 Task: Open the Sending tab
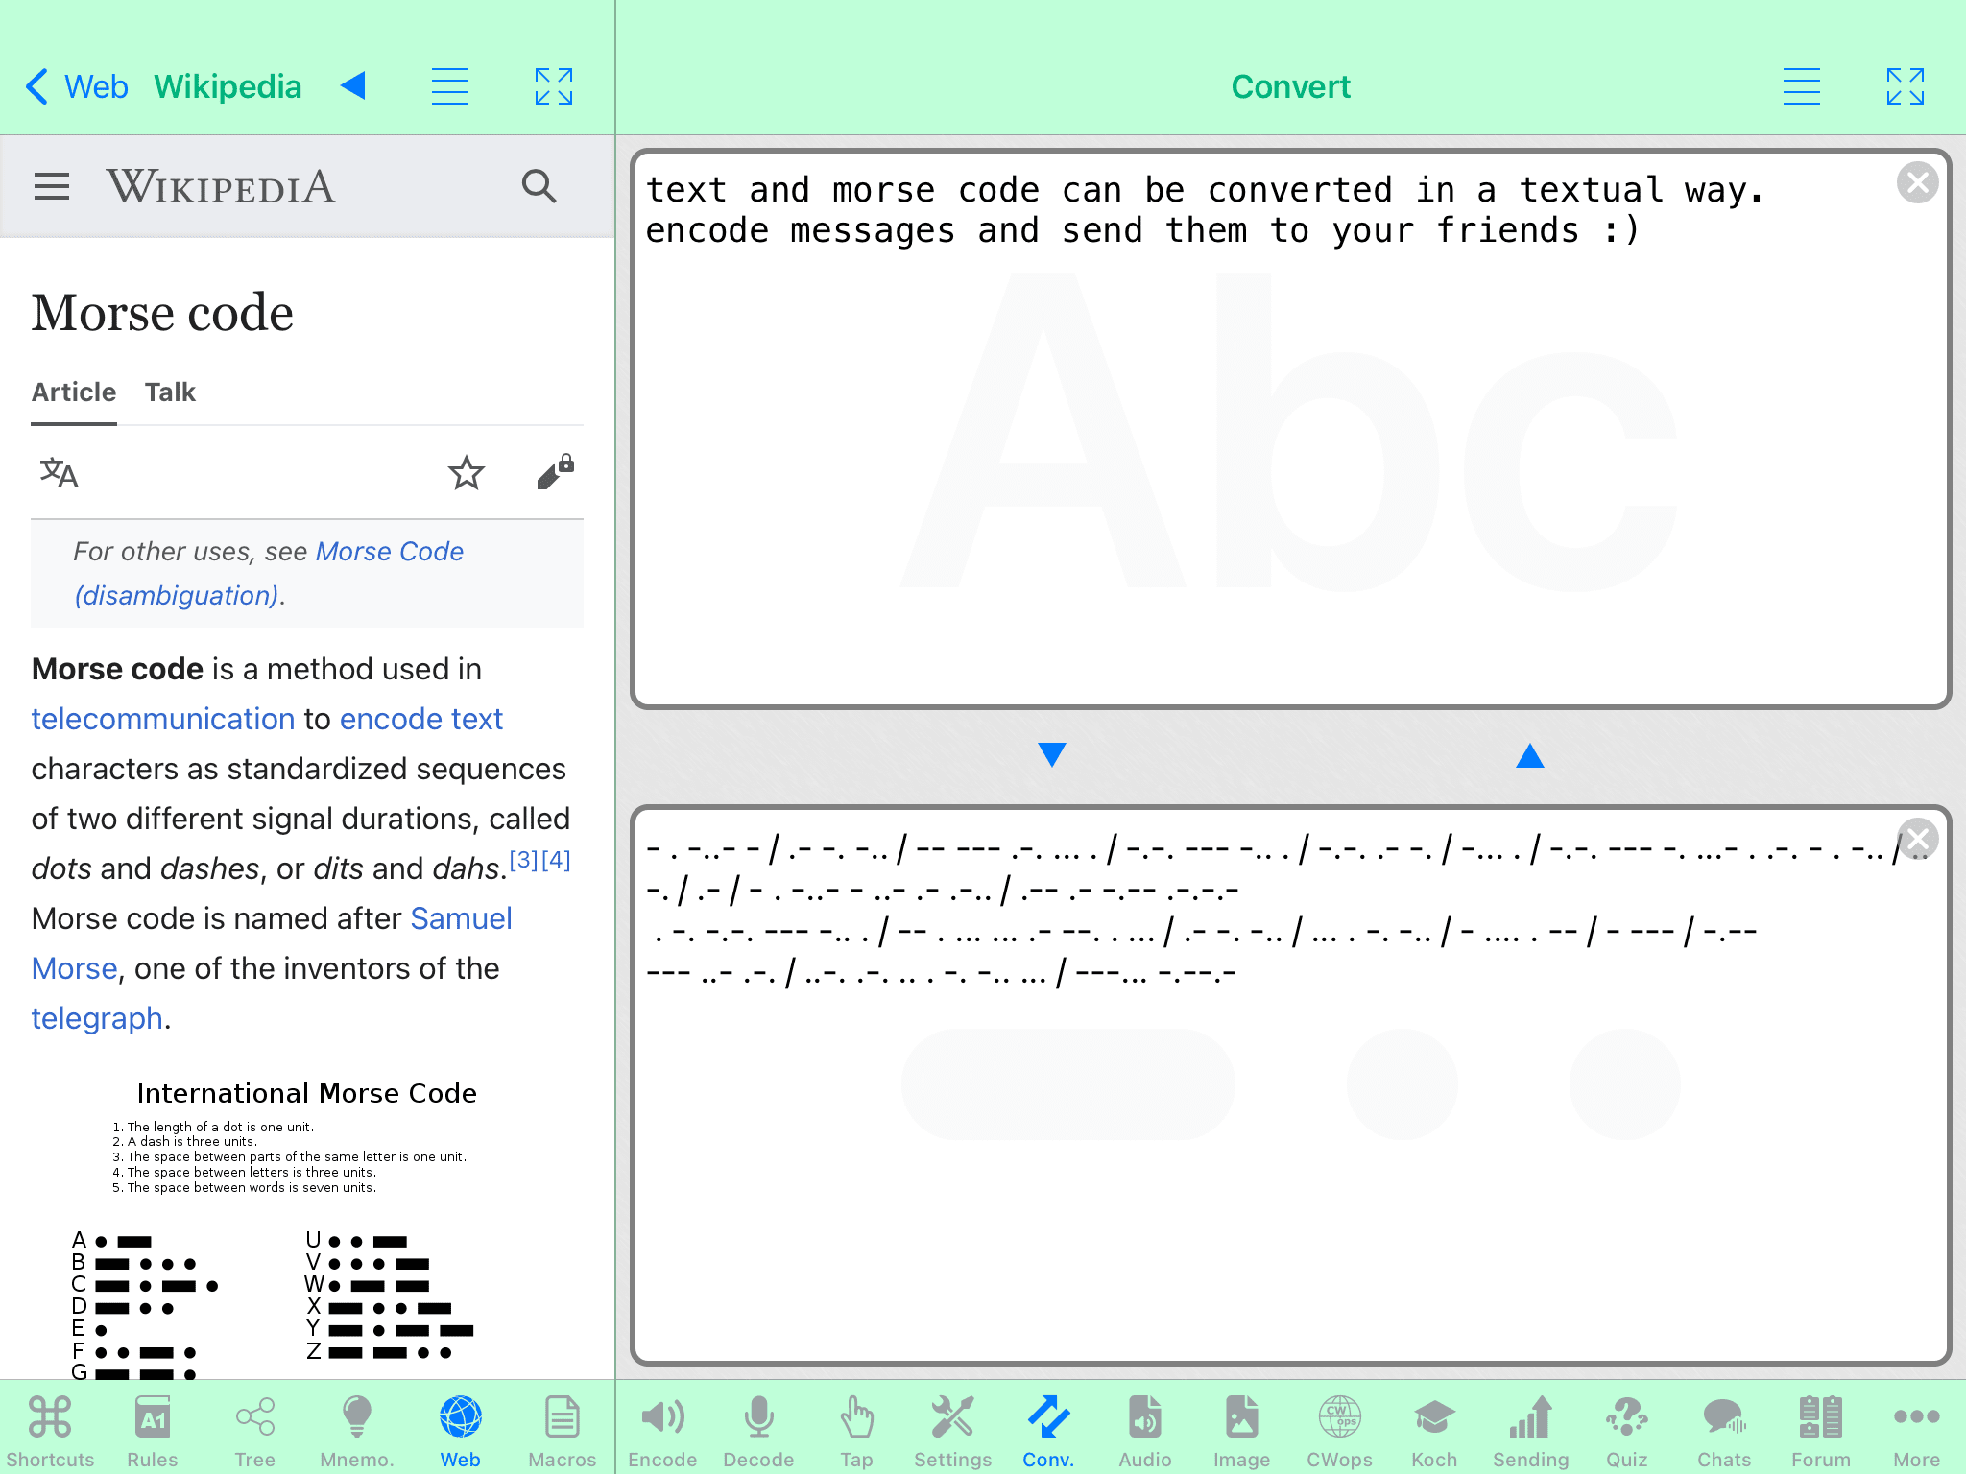pos(1530,1431)
